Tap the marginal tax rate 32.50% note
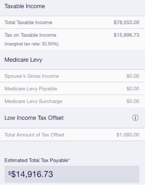Screen dimensions: 145x185 [31, 44]
